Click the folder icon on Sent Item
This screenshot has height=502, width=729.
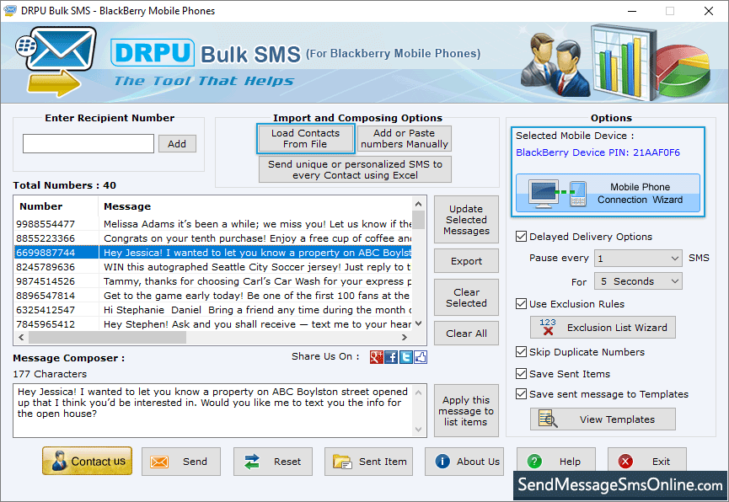(x=342, y=462)
